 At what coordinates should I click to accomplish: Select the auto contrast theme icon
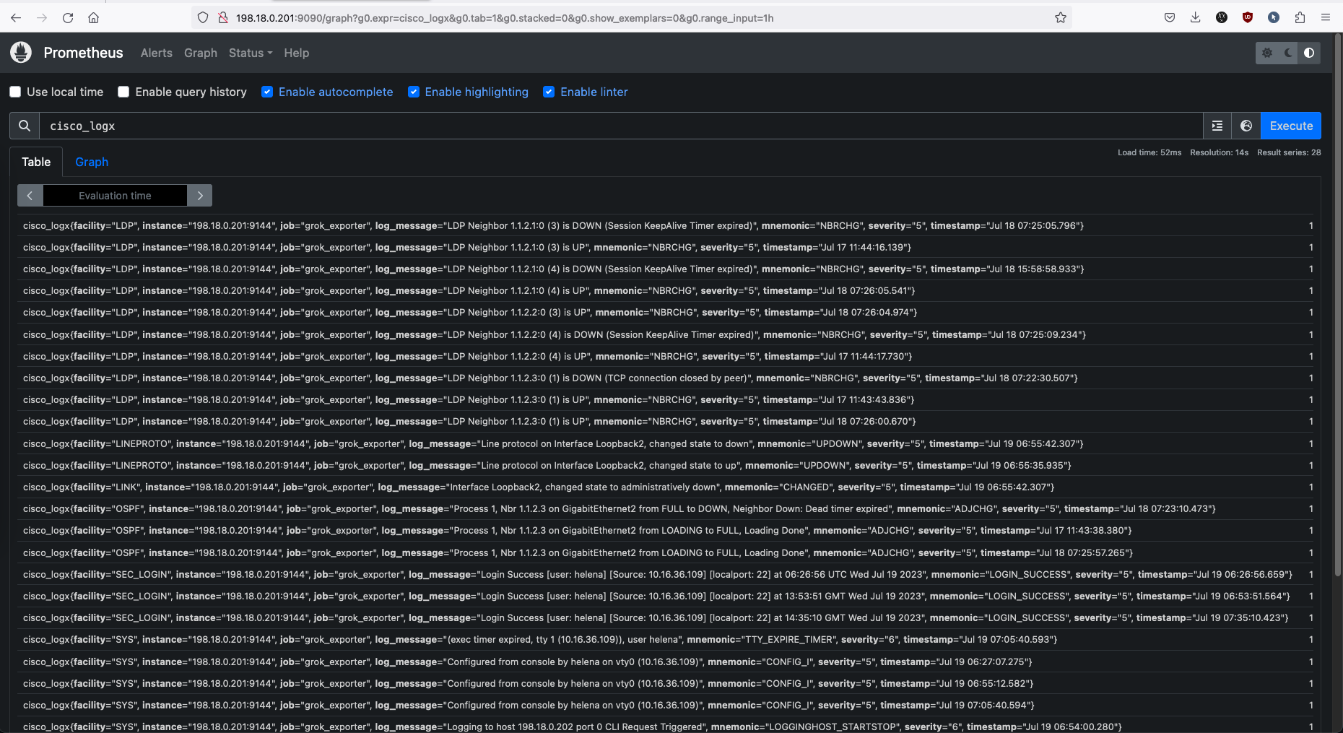coord(1309,53)
